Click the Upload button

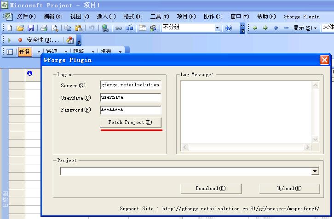289,189
